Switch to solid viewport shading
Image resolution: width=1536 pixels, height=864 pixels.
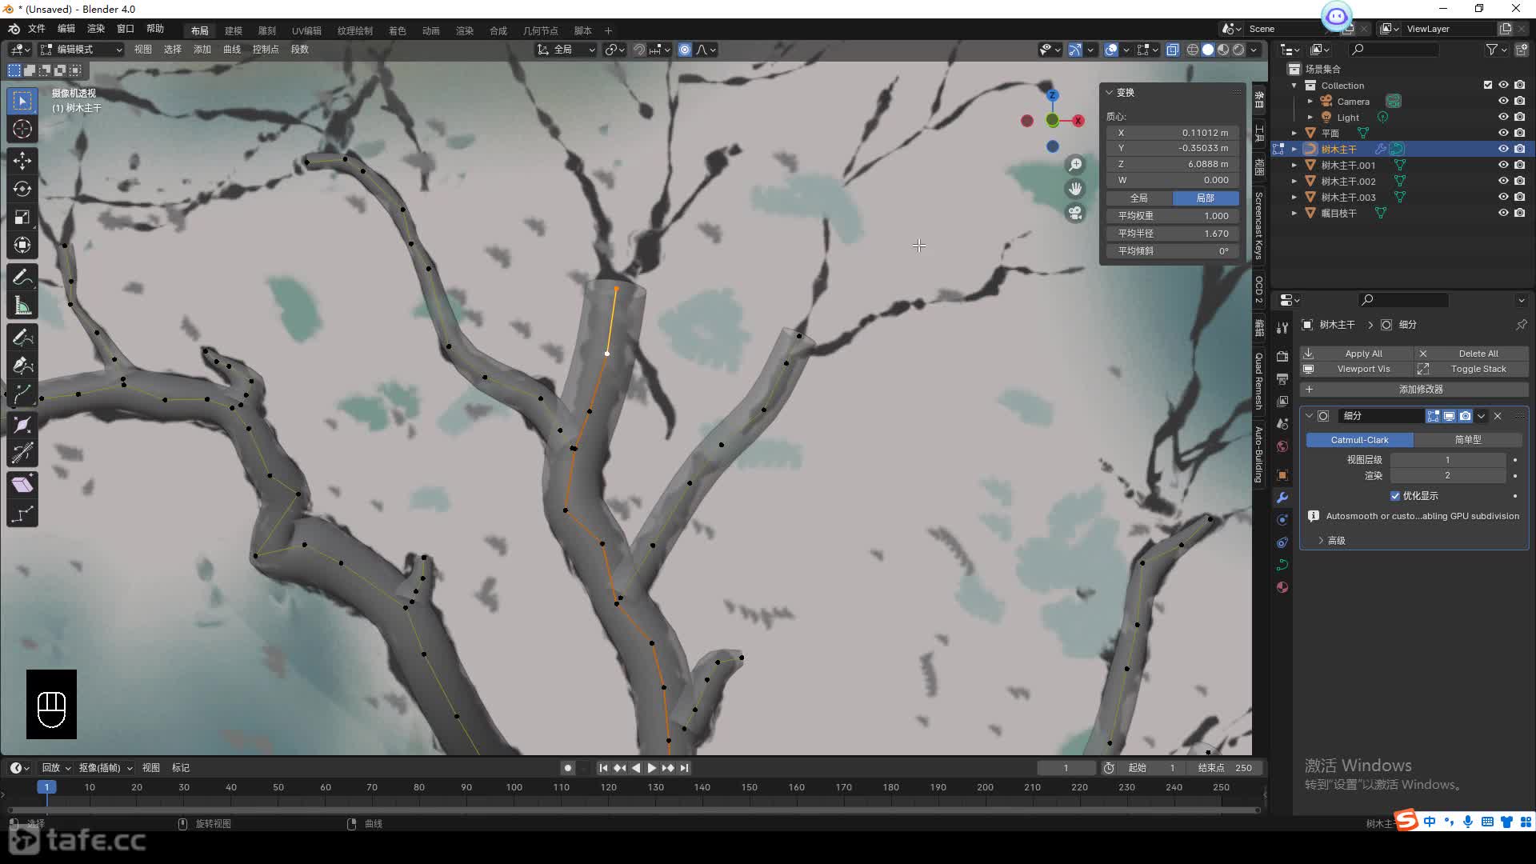[x=1208, y=50]
